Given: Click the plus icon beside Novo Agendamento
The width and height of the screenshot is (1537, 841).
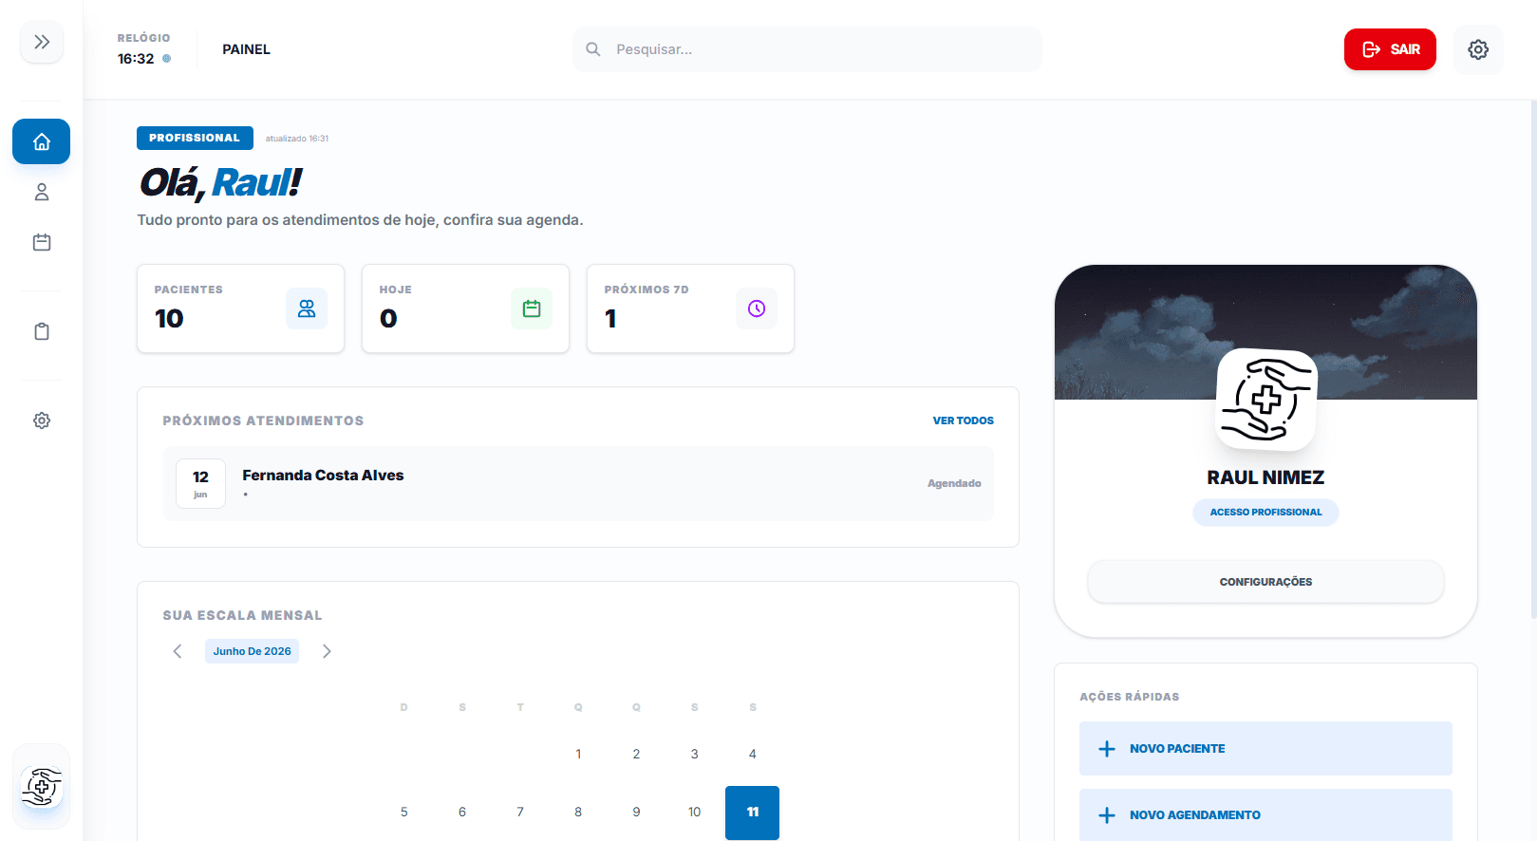Looking at the screenshot, I should pos(1107,815).
